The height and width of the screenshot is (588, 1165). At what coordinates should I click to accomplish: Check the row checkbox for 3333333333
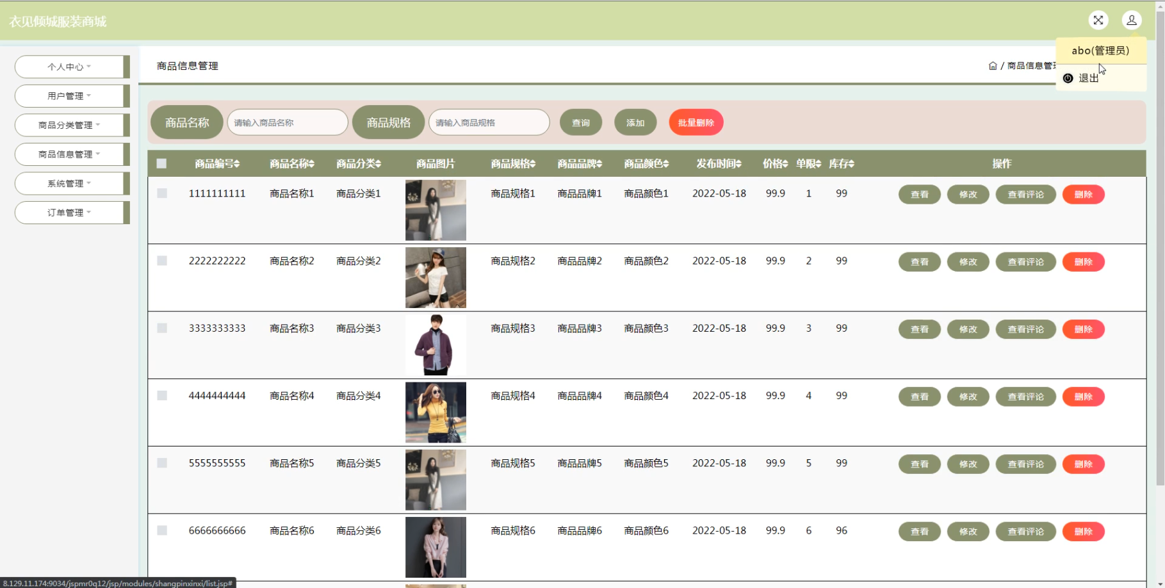coord(162,328)
